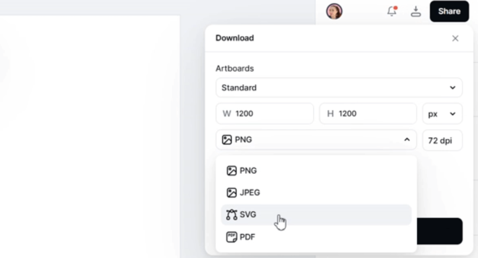Click the PDF file icon in list

(232, 237)
